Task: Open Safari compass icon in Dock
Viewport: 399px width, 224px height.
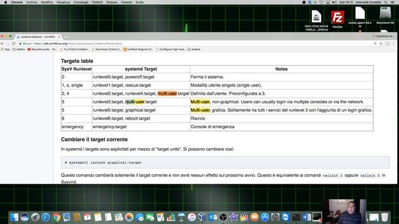Action: [46, 217]
